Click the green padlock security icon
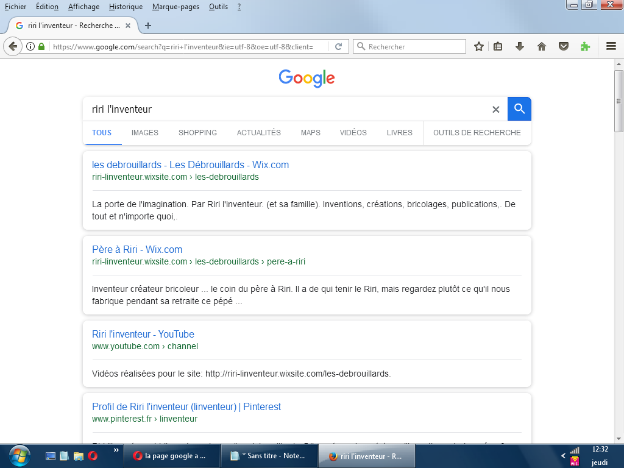 point(41,46)
